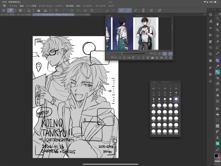Screen dimensions: 221x166
Task: Click the reddish sub color swatch
Action: pos(219,158)
